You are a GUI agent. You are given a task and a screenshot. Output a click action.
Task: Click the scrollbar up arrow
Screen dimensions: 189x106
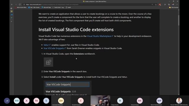click(x=179, y=10)
